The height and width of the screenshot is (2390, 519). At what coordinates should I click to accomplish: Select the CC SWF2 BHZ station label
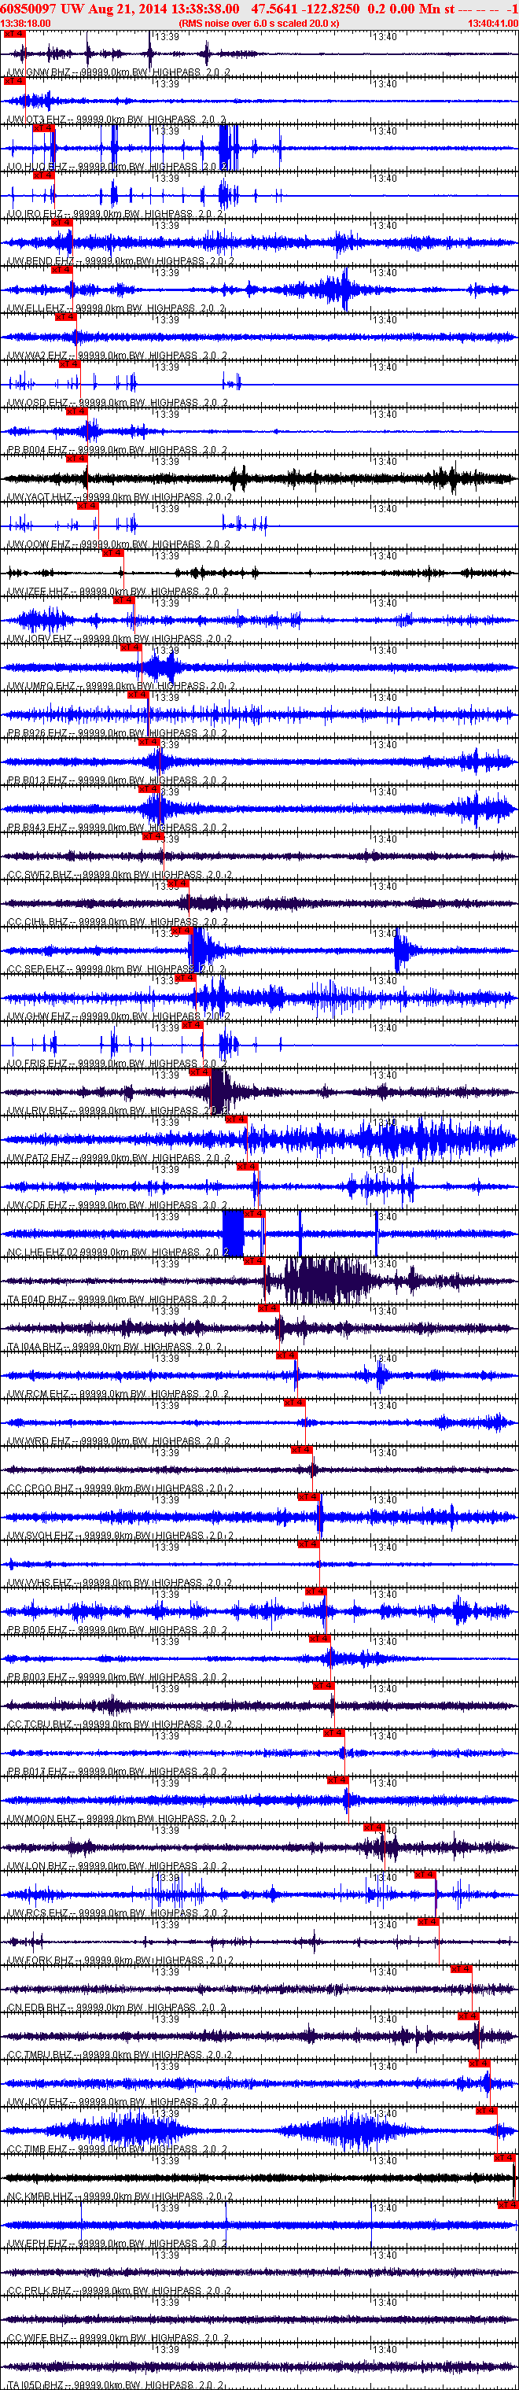click(x=119, y=875)
